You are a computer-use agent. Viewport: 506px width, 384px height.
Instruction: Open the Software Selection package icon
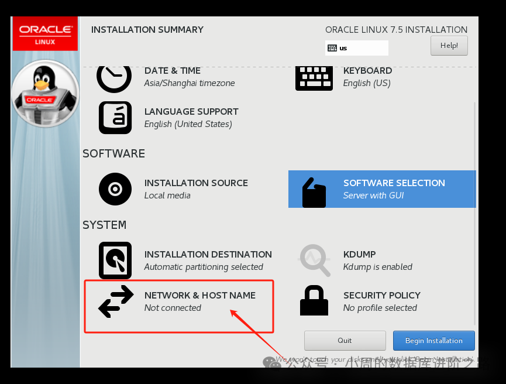point(314,192)
